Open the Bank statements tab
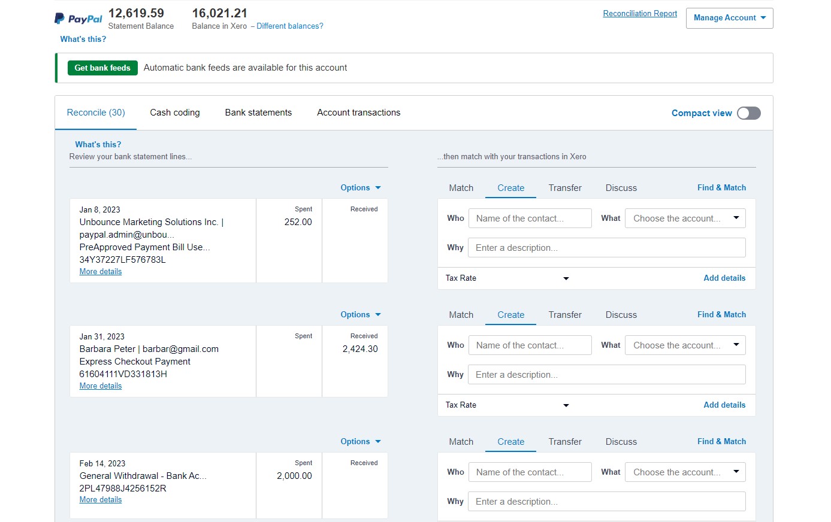The width and height of the screenshot is (831, 522). coord(258,113)
